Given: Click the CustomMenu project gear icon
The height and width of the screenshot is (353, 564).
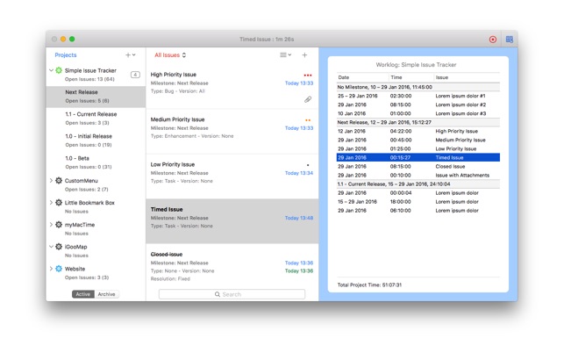Looking at the screenshot, I should point(59,181).
